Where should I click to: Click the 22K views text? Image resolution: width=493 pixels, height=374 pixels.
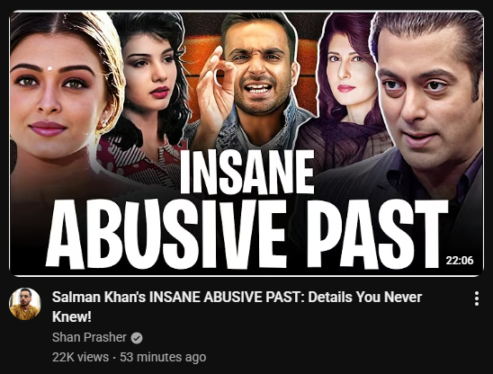pyautogui.click(x=80, y=357)
